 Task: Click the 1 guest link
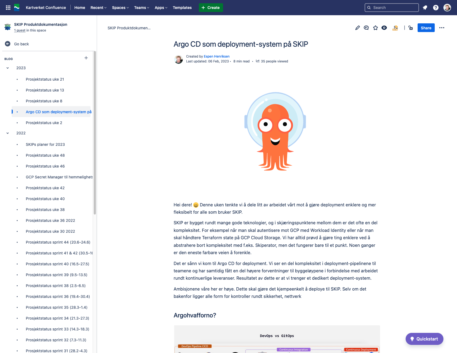click(20, 30)
